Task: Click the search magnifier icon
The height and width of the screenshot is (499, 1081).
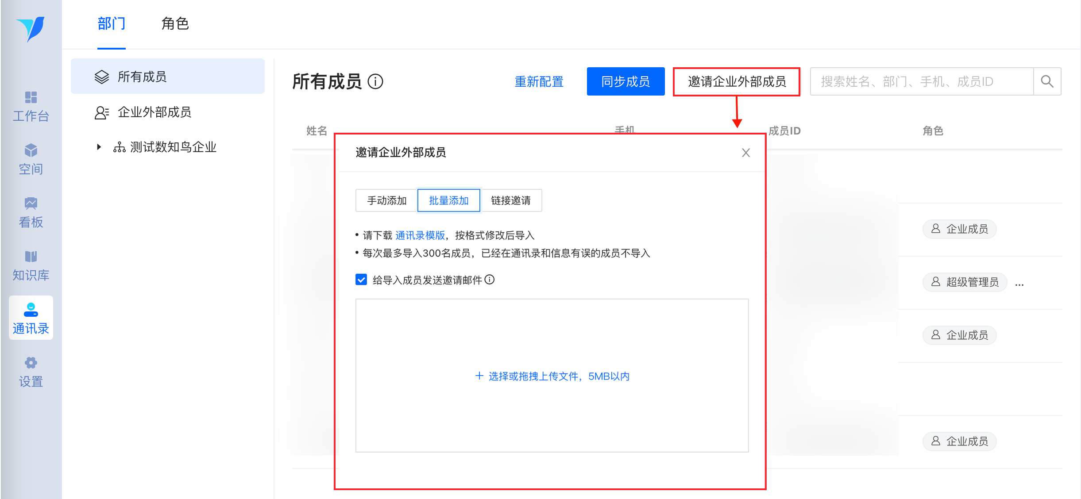Action: 1047,81
